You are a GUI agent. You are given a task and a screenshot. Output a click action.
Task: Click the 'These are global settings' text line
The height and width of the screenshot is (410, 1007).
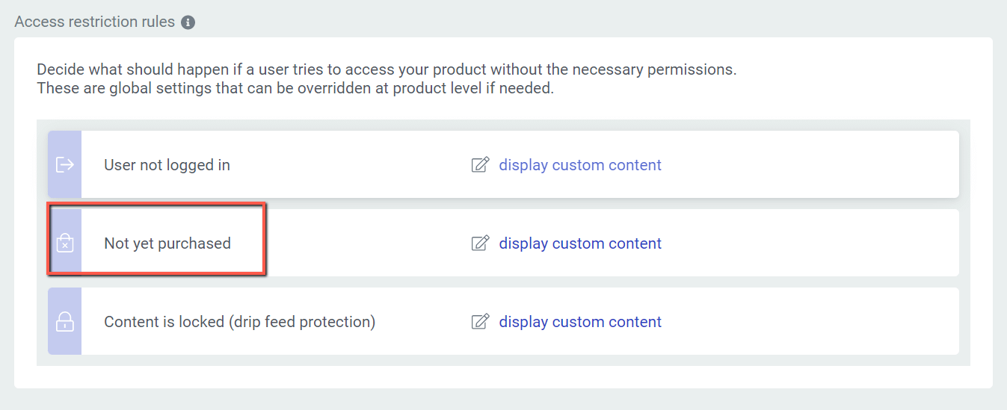(295, 88)
